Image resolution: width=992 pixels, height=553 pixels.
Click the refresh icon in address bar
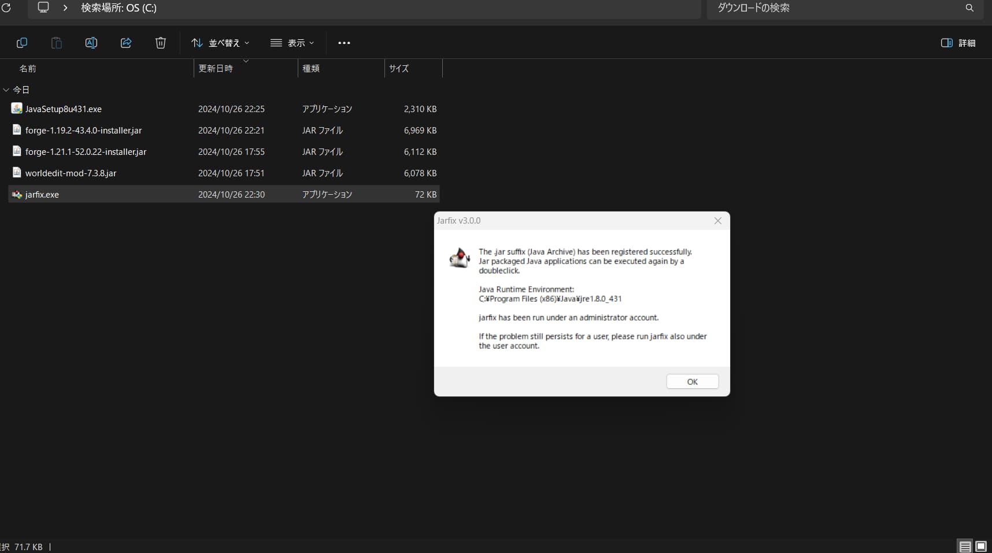[6, 8]
